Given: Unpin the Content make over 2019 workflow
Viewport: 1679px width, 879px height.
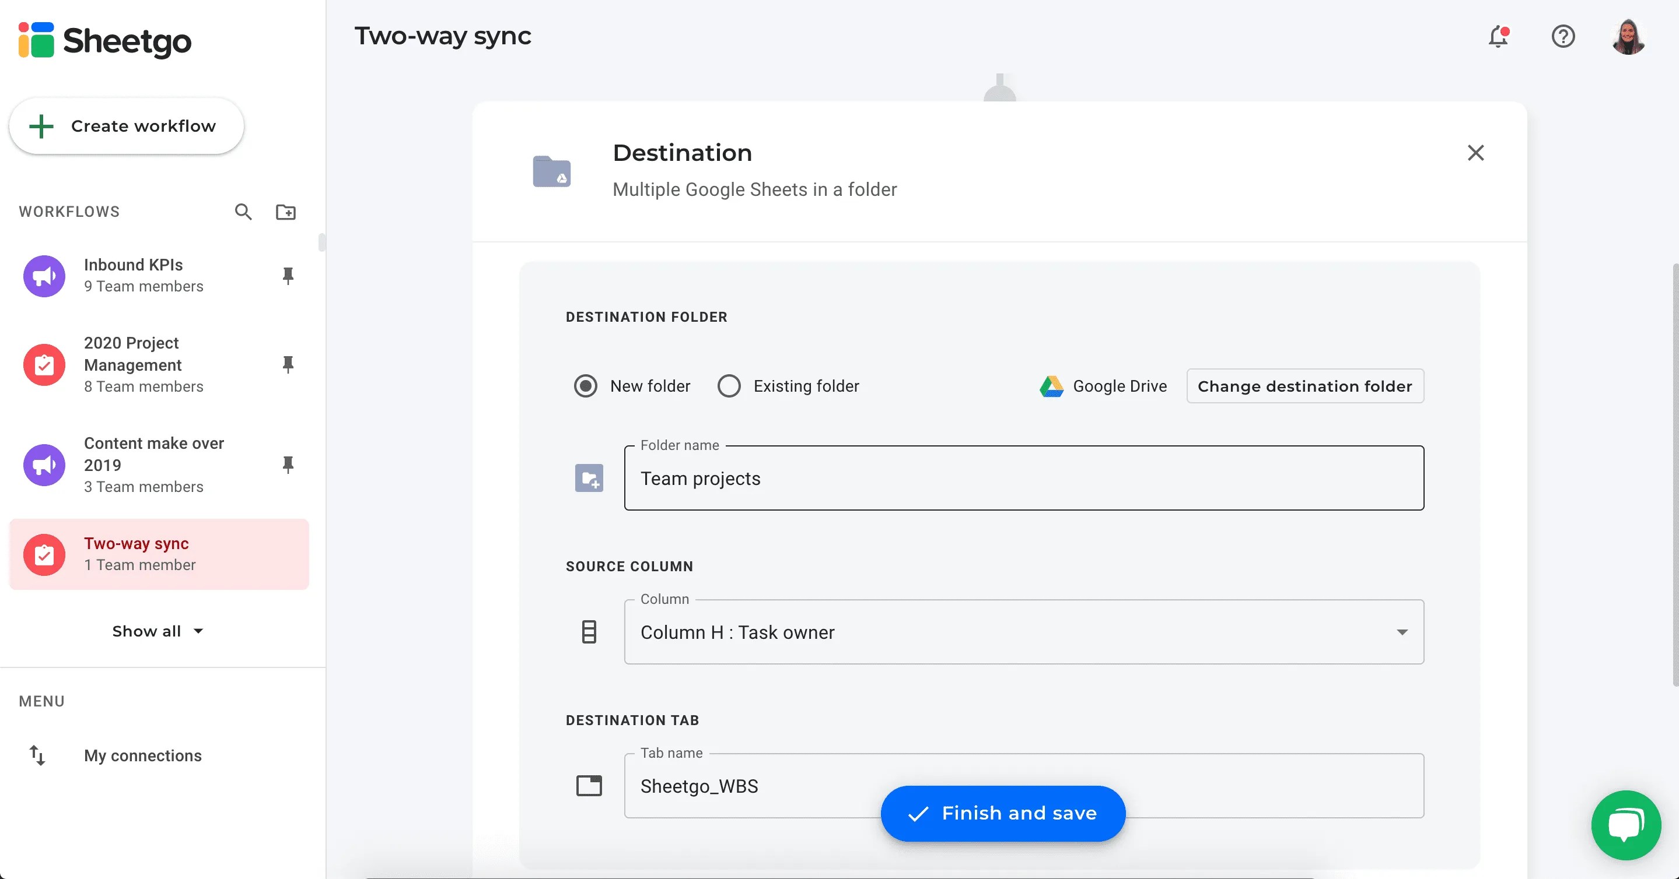Looking at the screenshot, I should (288, 465).
